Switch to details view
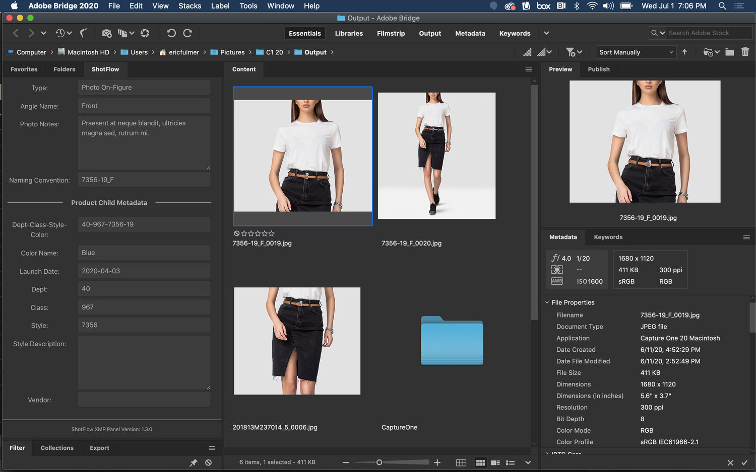The height and width of the screenshot is (472, 756). [495, 462]
